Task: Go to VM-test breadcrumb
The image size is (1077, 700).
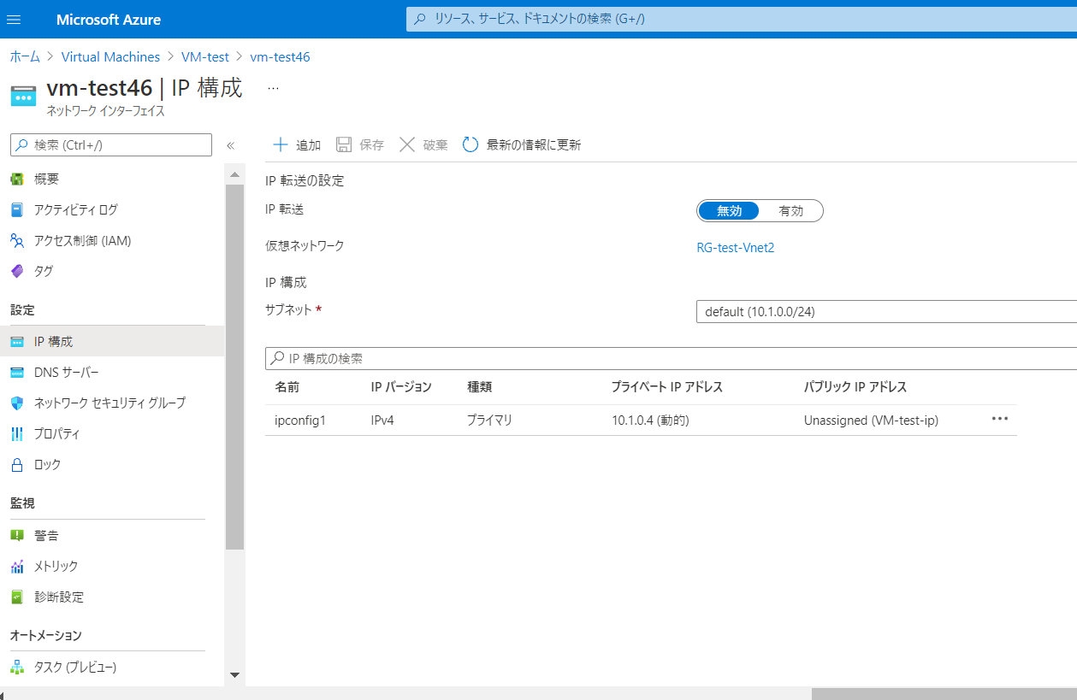Action: tap(205, 57)
